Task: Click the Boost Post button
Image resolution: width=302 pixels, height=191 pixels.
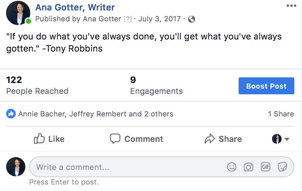Action: pyautogui.click(x=266, y=86)
